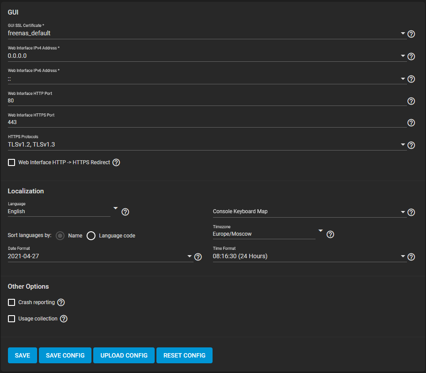Sort languages by Language code radio button
426x373 pixels.
coord(91,236)
